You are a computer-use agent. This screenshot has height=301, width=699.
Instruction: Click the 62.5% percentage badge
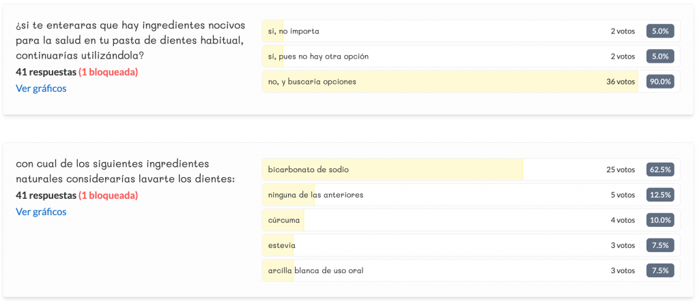[x=660, y=170]
